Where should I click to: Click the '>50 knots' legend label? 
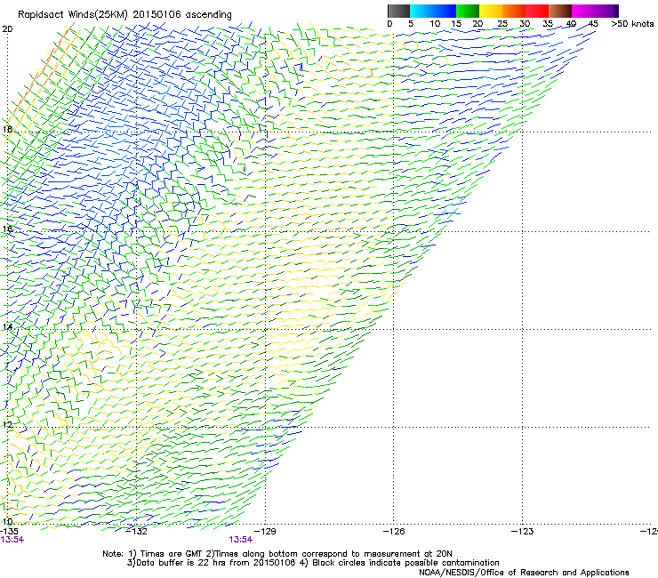[x=632, y=23]
